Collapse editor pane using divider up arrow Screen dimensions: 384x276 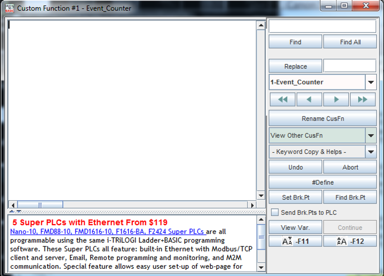pos(12,211)
